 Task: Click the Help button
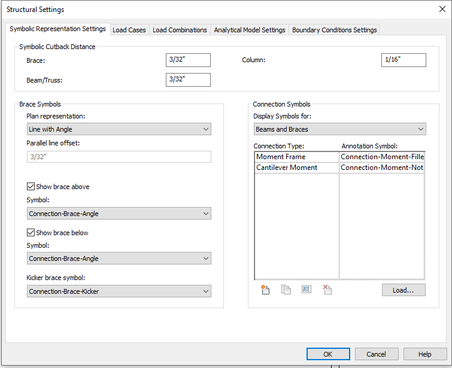pos(425,354)
